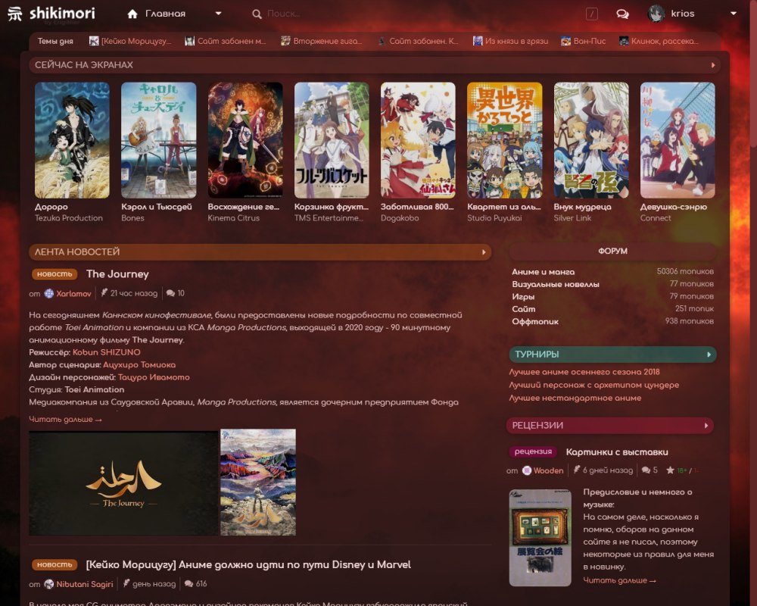The image size is (757, 606).
Task: Open the Дороро anime poster
Action: (x=72, y=140)
